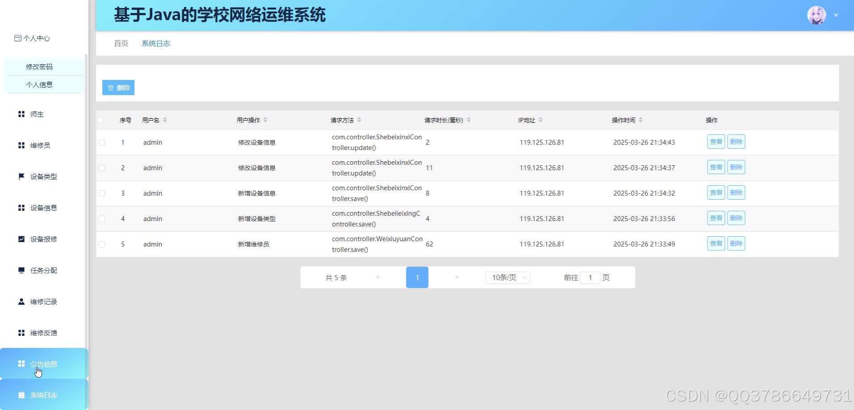Image resolution: width=854 pixels, height=410 pixels.
Task: Click the 删除 batch delete button
Action: click(118, 87)
